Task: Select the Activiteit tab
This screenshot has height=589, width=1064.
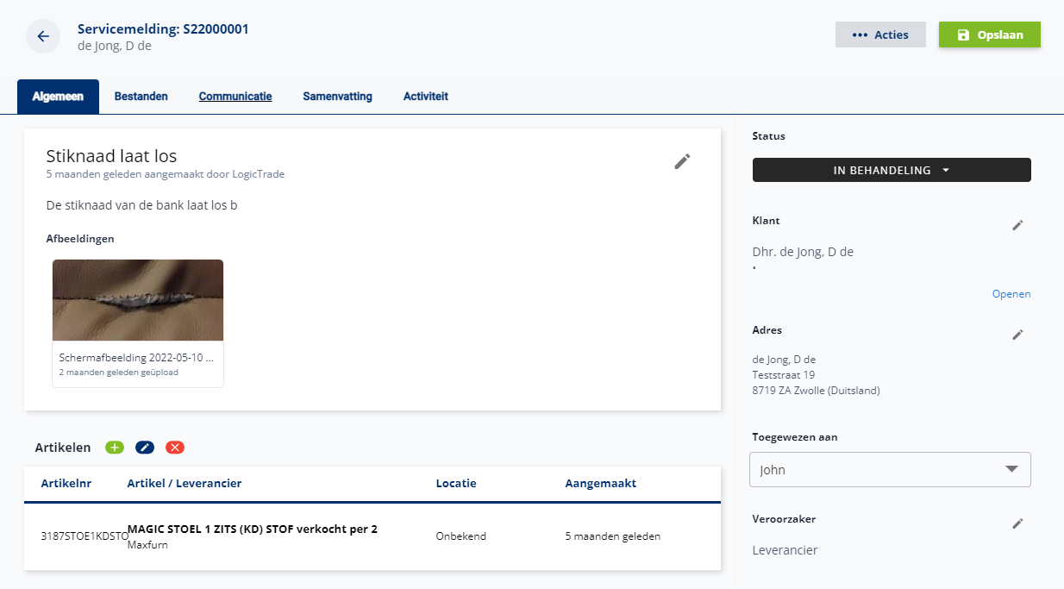Action: point(425,97)
